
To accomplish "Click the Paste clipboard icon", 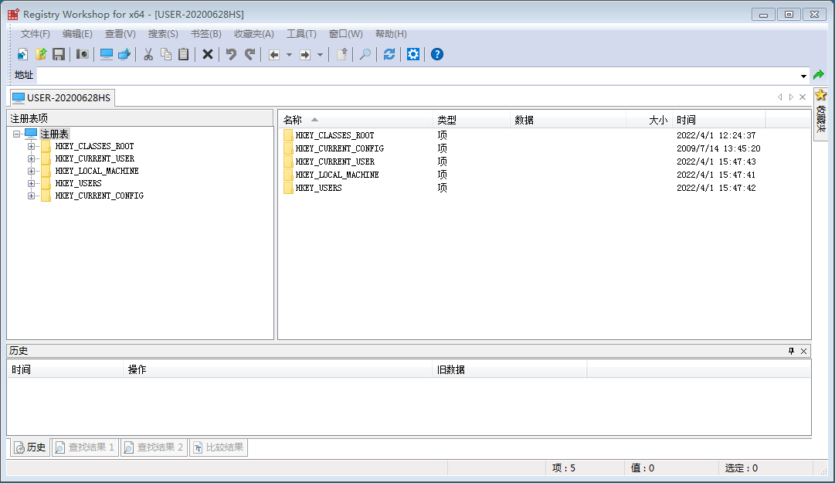I will tap(184, 54).
